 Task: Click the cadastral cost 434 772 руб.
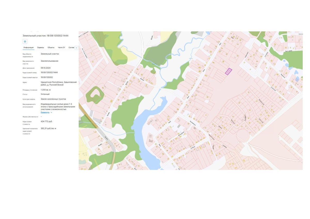47,121
